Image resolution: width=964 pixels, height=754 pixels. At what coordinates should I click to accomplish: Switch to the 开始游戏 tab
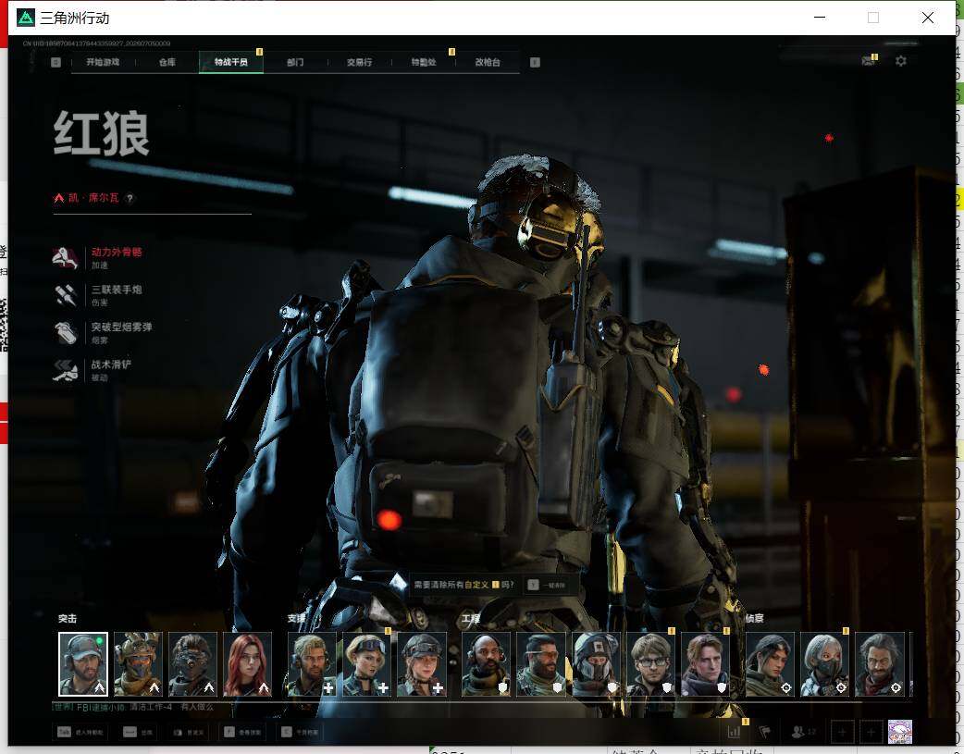pyautogui.click(x=103, y=62)
